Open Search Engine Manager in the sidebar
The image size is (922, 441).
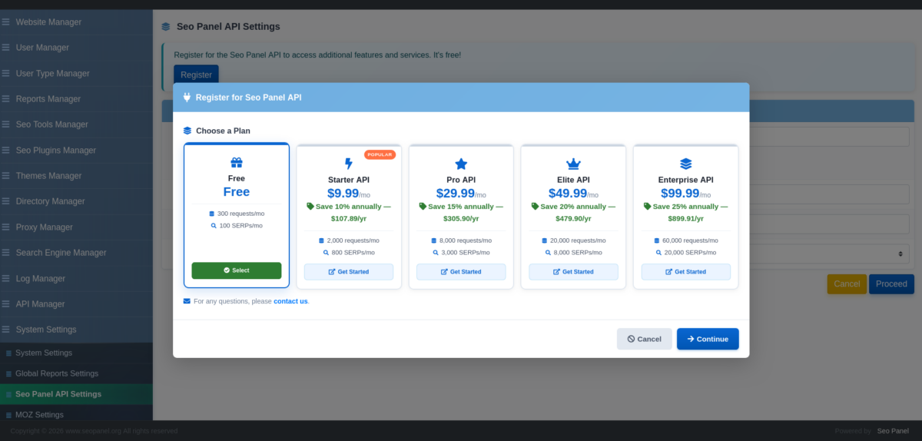point(76,253)
